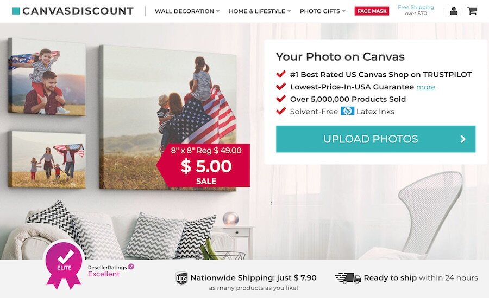Open the user account icon
489x298 pixels.
point(454,11)
